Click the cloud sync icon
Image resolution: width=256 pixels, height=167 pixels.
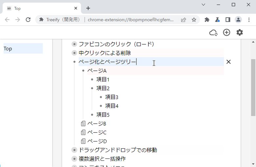click(213, 33)
